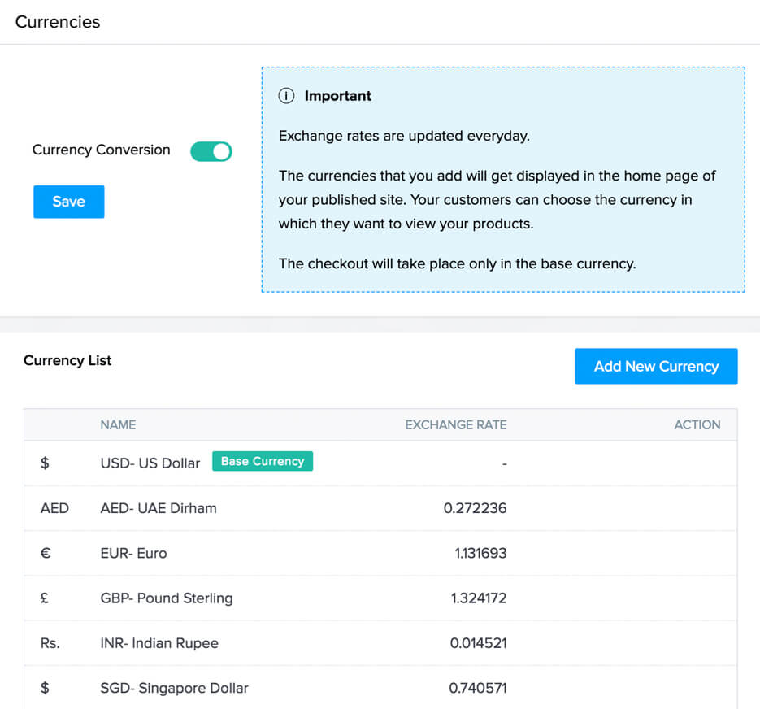Click the EXCHANGE RATE column header
The width and height of the screenshot is (760, 709).
coord(455,424)
